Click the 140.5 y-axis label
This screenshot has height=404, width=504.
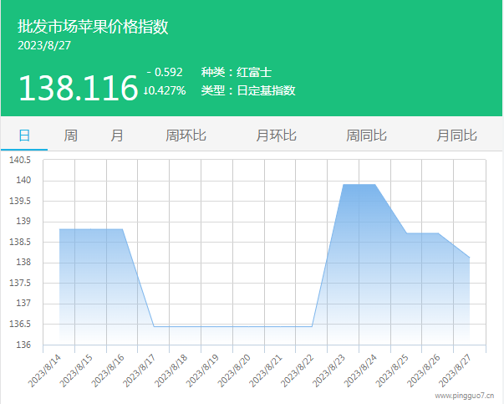pos(19,160)
